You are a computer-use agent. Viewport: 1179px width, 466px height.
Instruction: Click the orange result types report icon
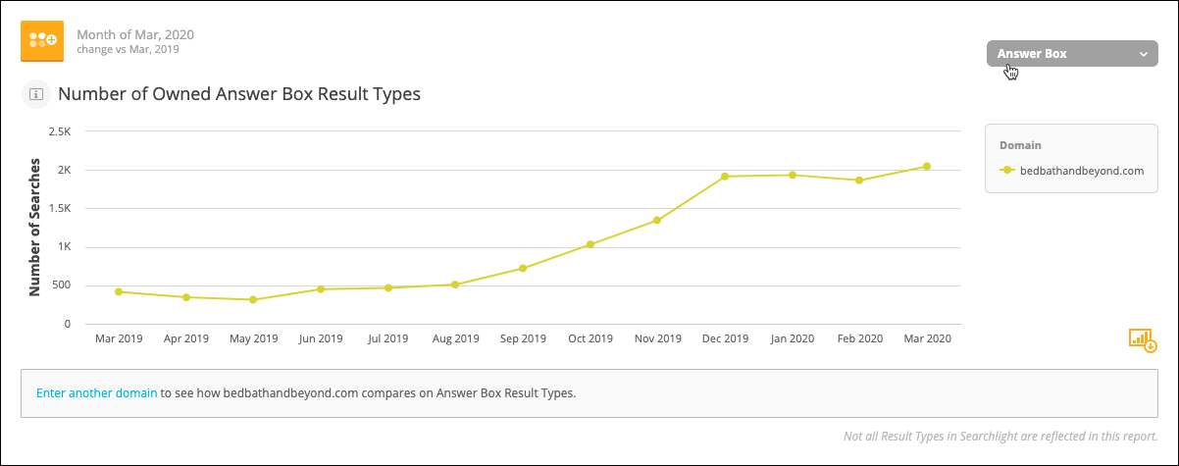[x=43, y=40]
